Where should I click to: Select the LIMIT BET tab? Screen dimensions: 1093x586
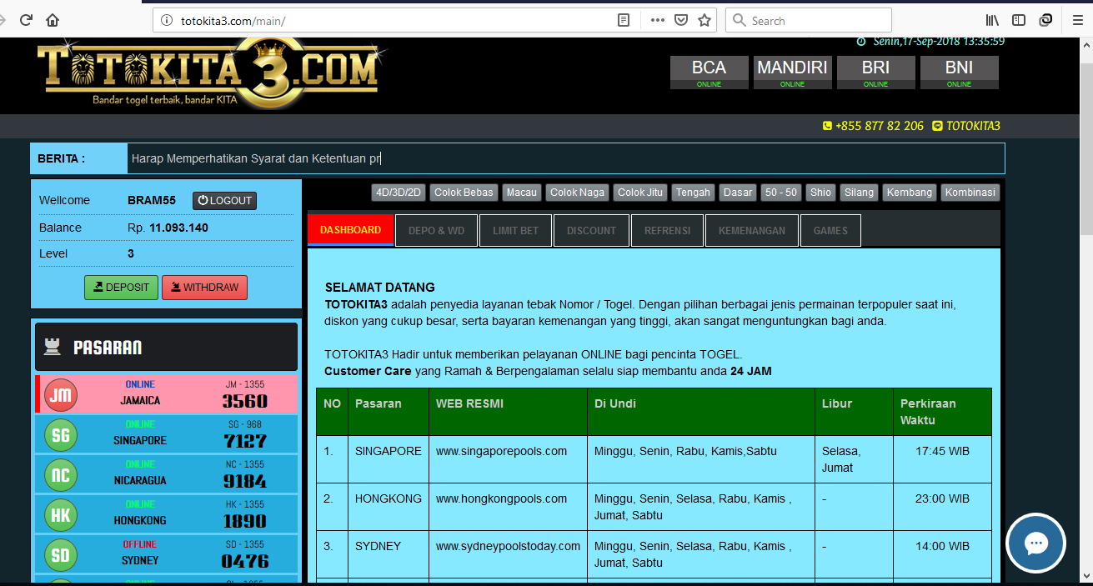point(515,231)
